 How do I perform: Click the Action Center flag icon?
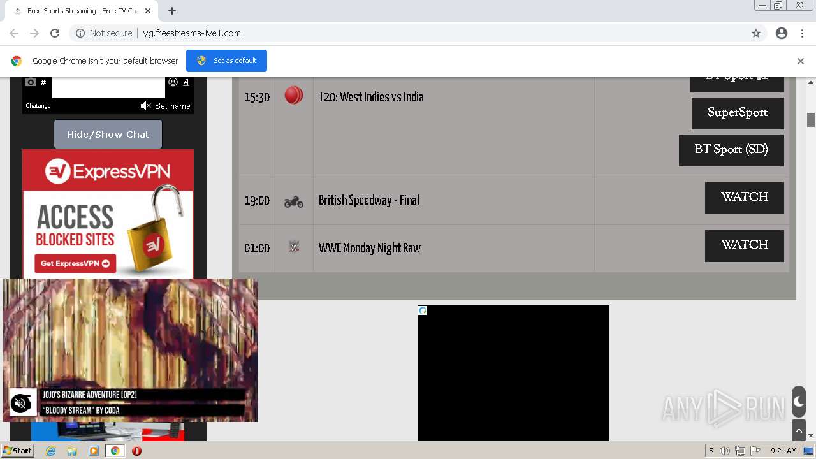(755, 451)
